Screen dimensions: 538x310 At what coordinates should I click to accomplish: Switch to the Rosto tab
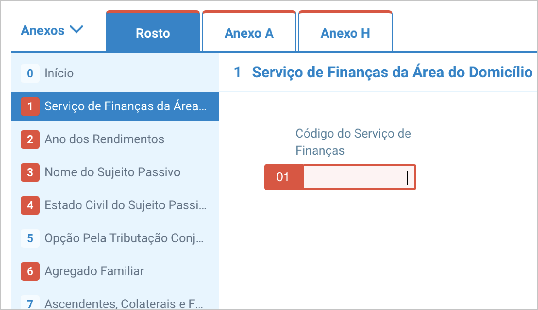coord(153,33)
